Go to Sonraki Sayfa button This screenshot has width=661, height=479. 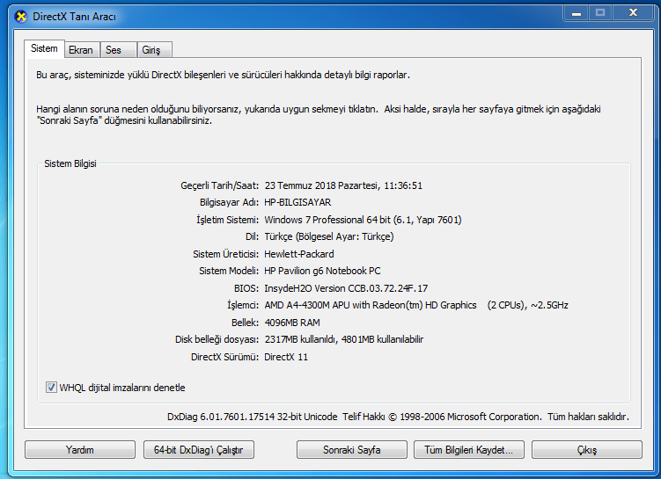tap(351, 450)
